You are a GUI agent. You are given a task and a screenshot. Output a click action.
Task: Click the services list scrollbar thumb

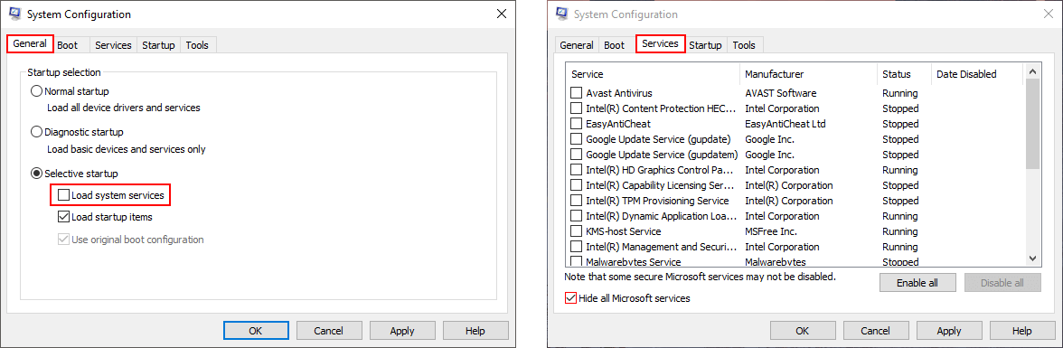[1033, 123]
